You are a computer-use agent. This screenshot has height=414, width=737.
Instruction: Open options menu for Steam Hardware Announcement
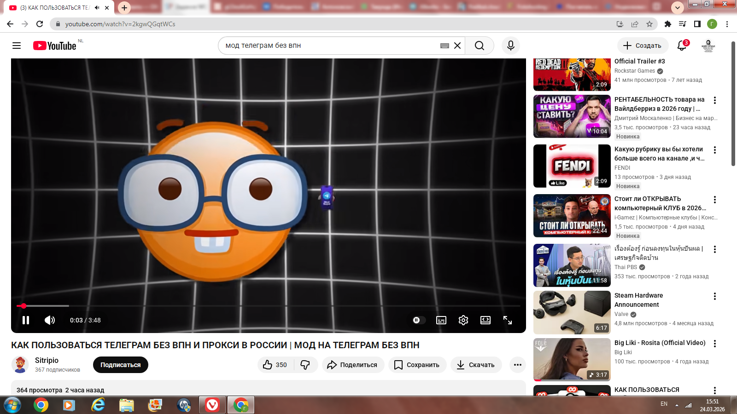(715, 297)
